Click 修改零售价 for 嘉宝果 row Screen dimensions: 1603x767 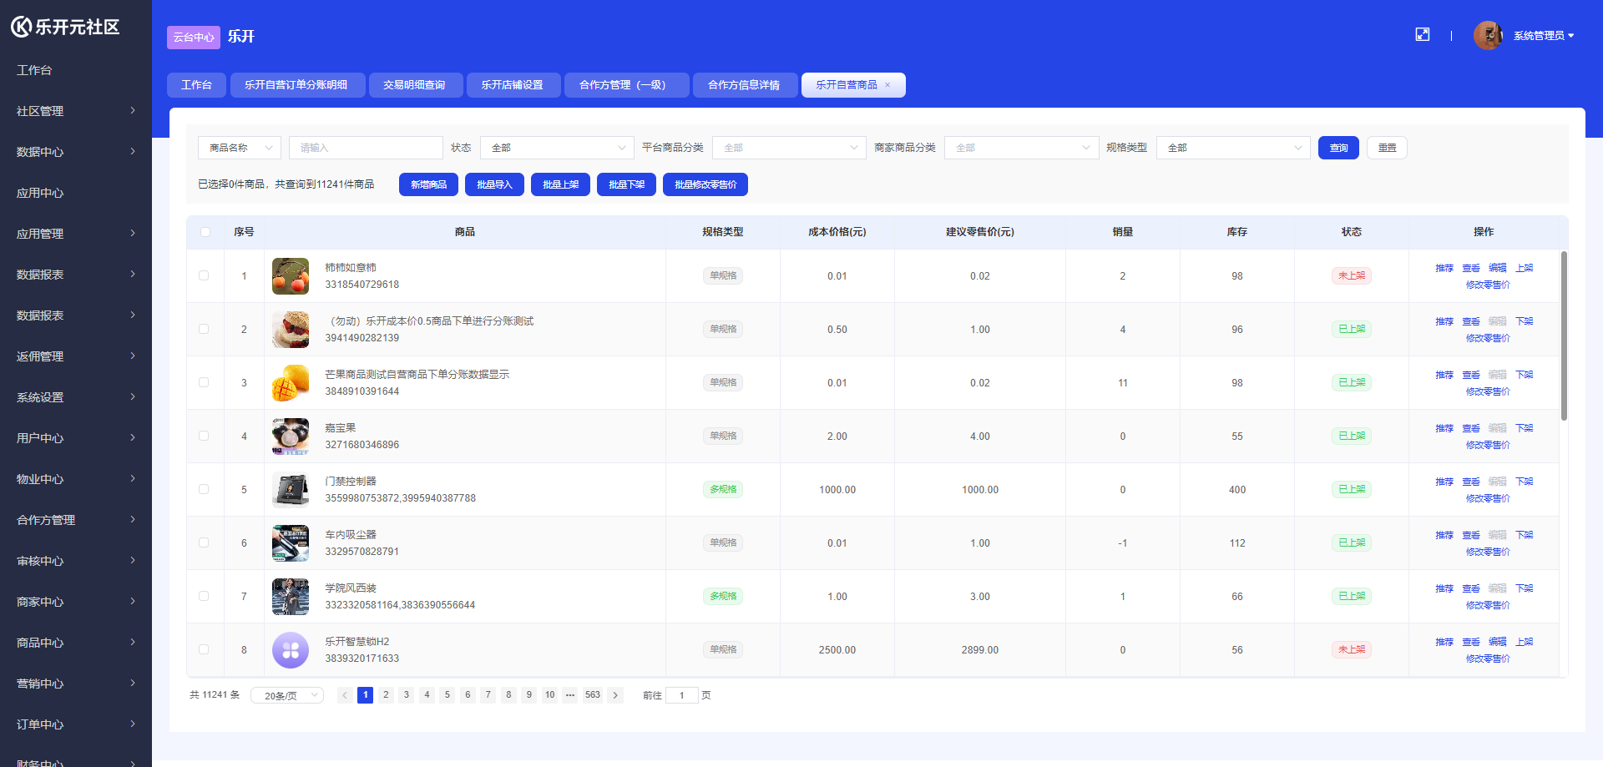point(1488,445)
